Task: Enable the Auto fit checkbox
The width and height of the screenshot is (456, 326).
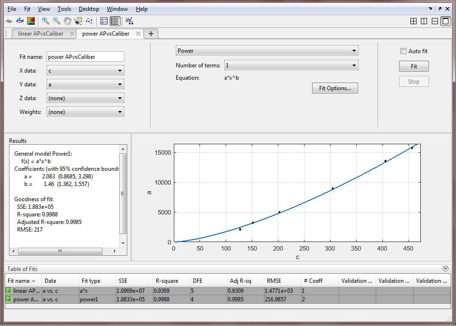Action: 403,51
